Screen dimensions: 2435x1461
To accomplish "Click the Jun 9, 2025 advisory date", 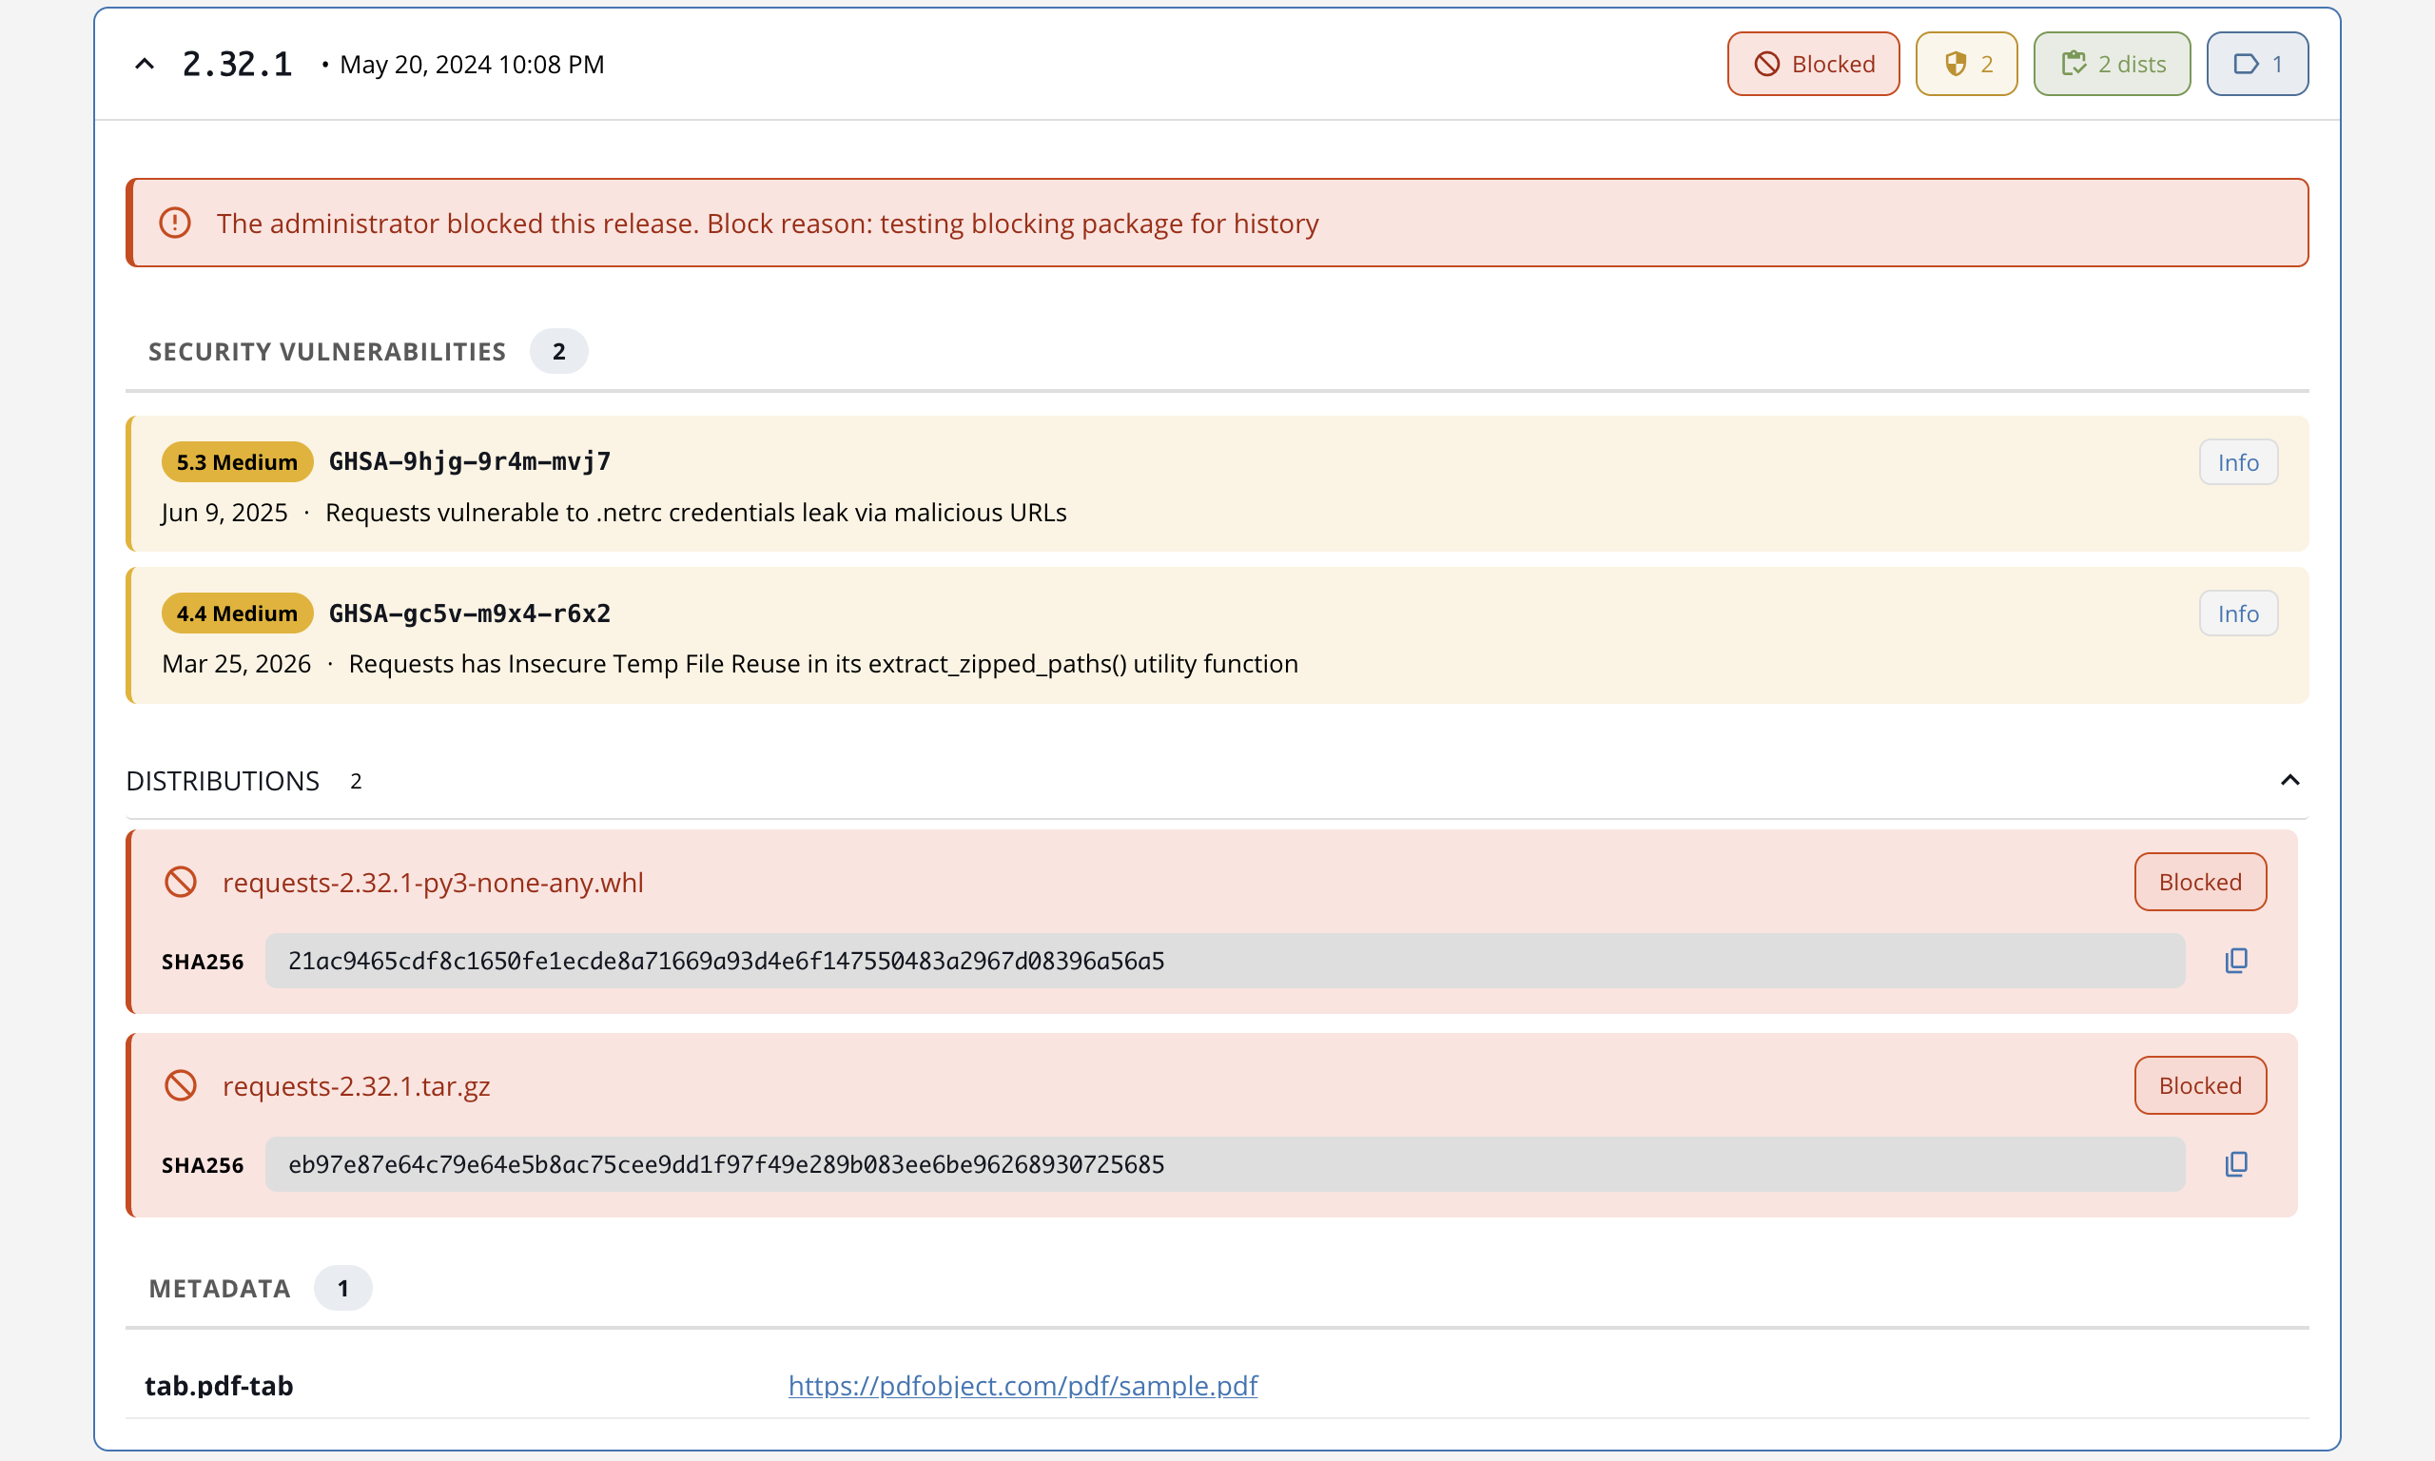I will pos(224,513).
